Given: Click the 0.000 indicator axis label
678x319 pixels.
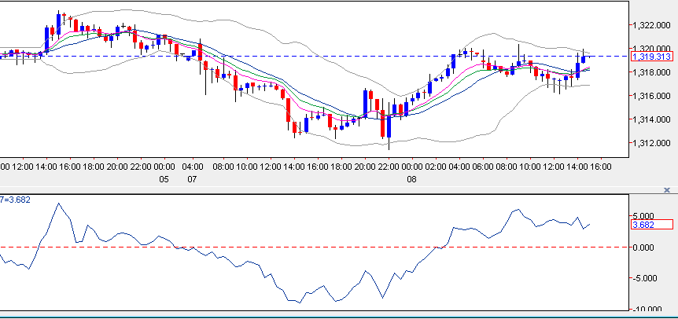Looking at the screenshot, I should (644, 247).
